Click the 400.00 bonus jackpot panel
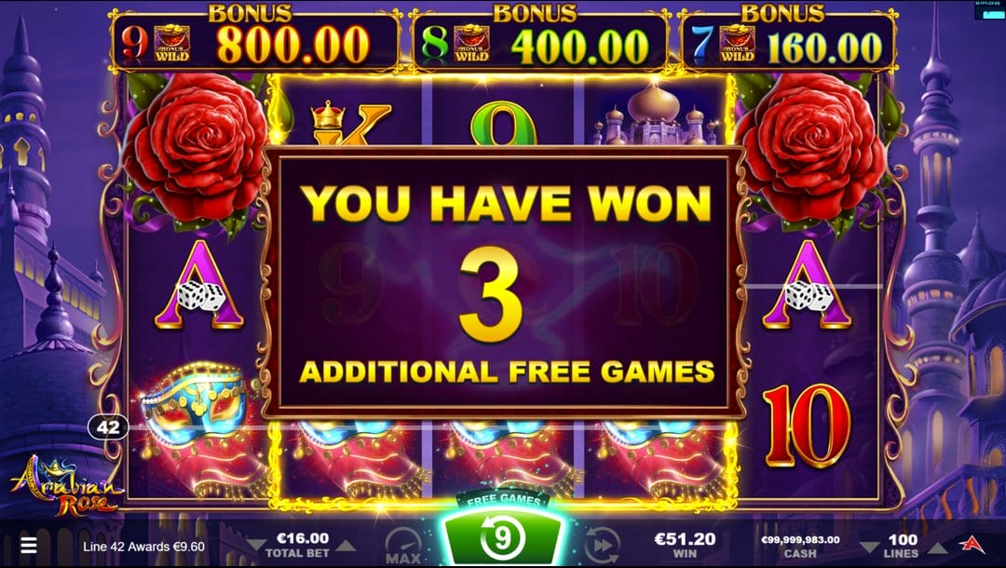 pyautogui.click(x=539, y=40)
